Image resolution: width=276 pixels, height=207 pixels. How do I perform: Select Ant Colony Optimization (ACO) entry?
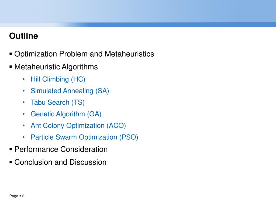(78, 126)
